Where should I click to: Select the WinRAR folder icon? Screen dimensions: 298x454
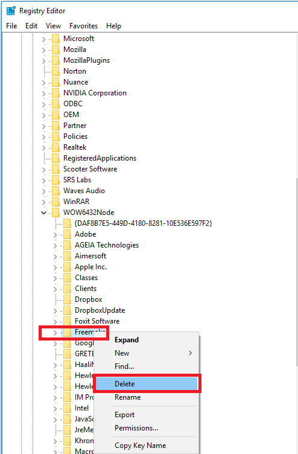click(x=56, y=202)
